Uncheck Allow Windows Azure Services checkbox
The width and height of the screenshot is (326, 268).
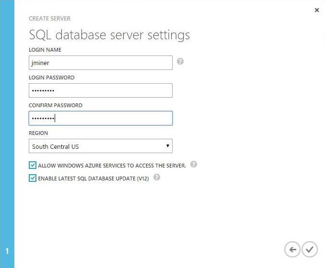[33, 165]
